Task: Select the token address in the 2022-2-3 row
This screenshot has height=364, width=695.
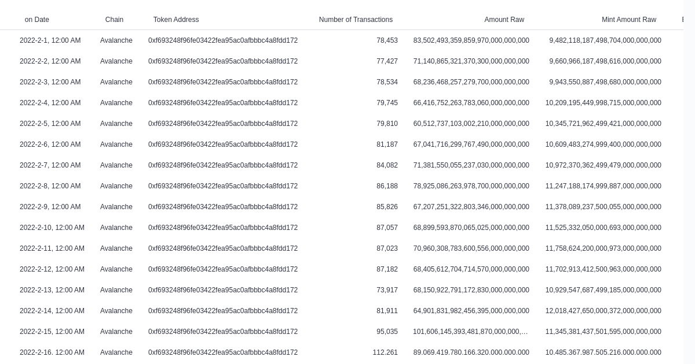Action: (x=223, y=82)
